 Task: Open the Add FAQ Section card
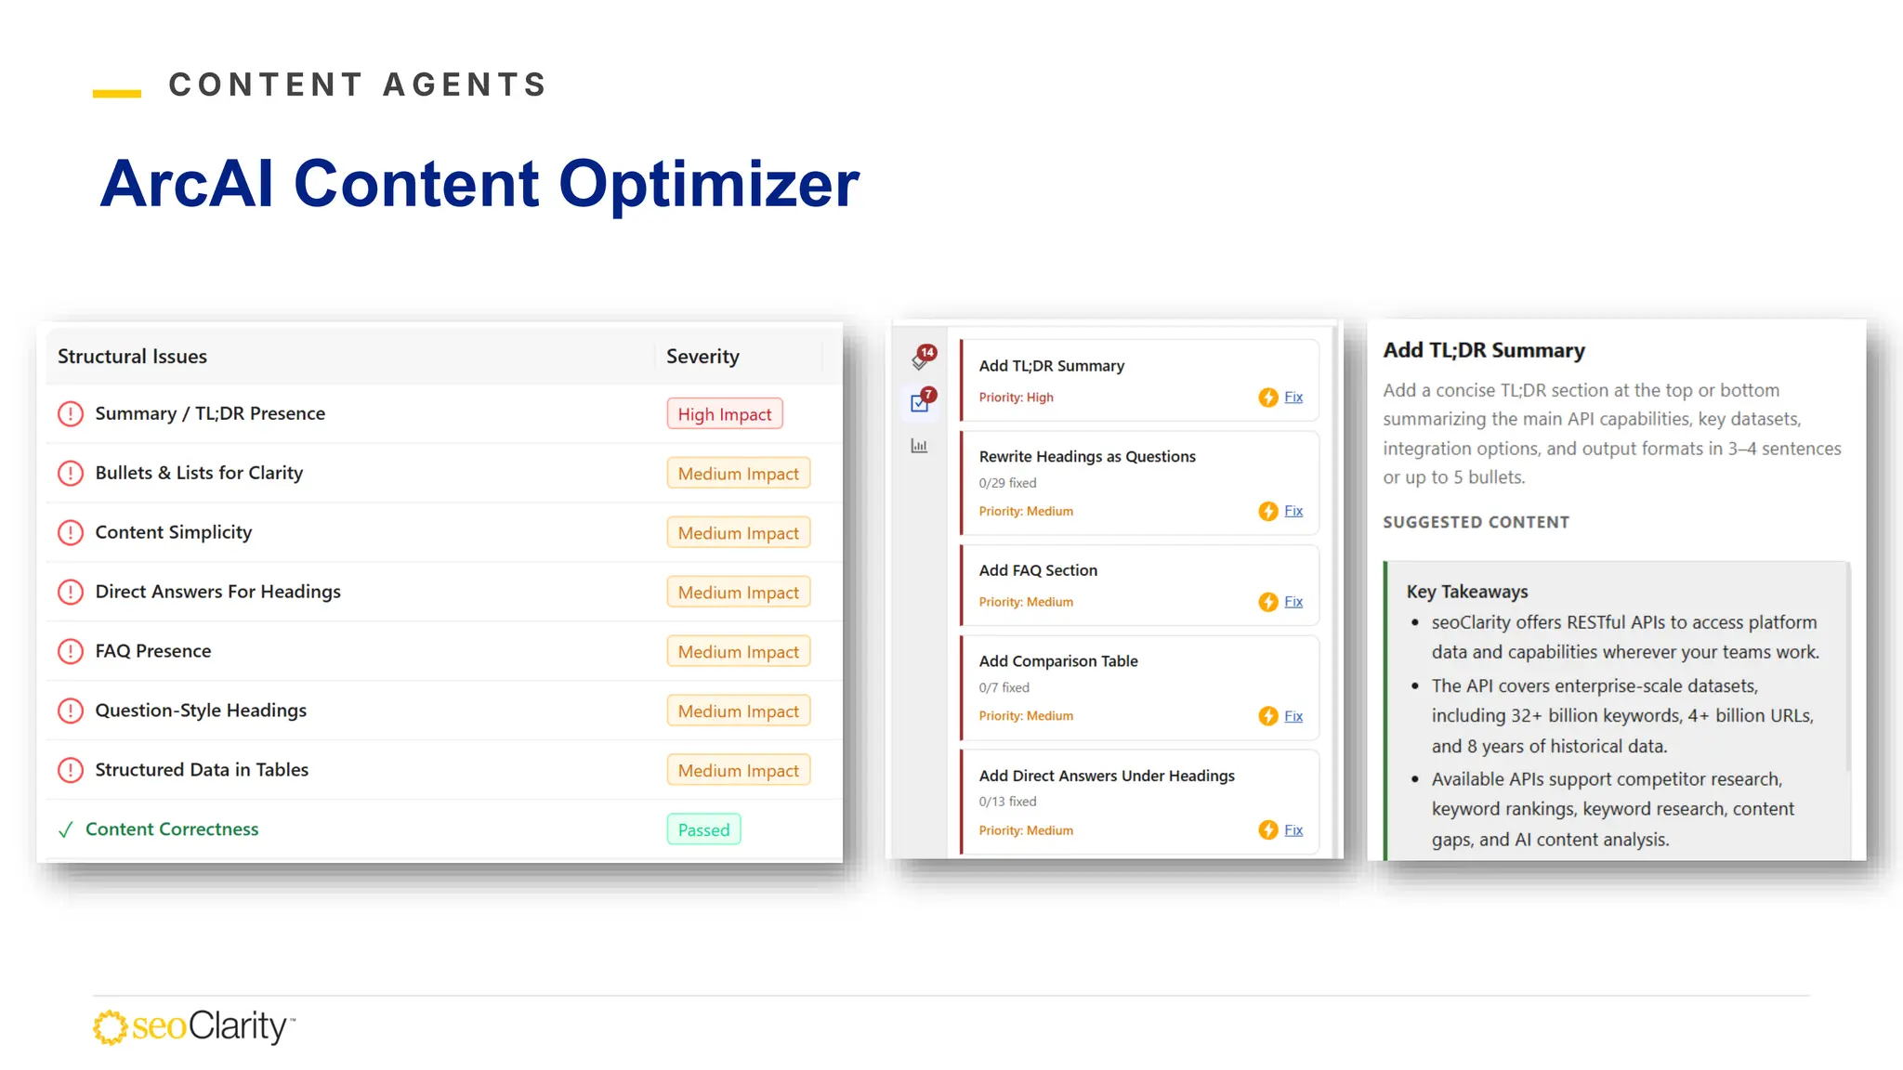tap(1140, 585)
